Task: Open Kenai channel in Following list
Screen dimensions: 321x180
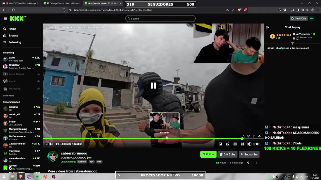Action: (21, 81)
